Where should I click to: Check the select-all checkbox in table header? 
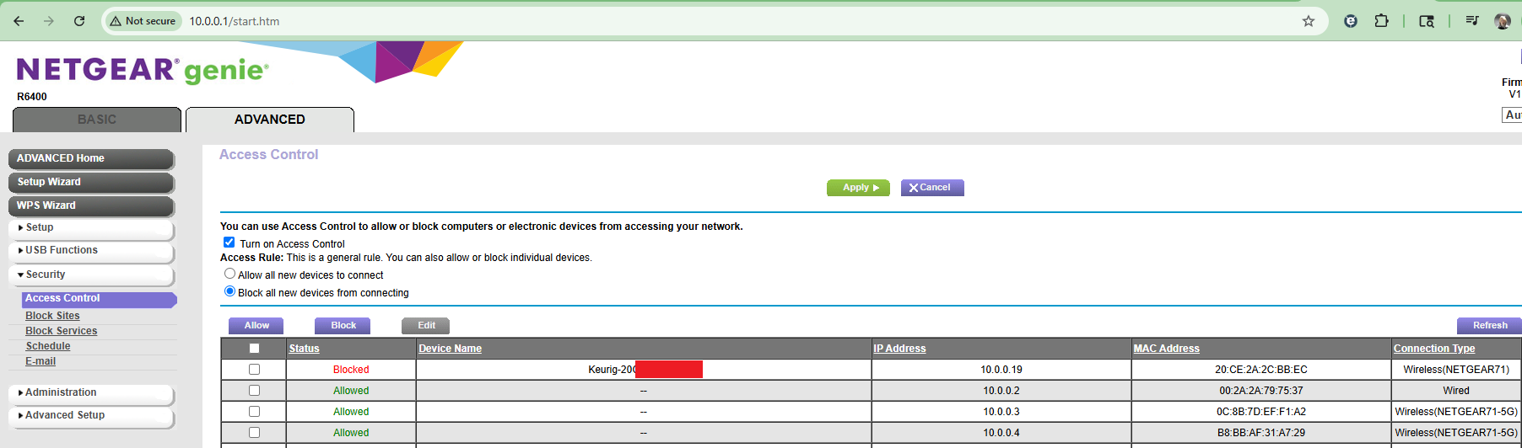(254, 349)
